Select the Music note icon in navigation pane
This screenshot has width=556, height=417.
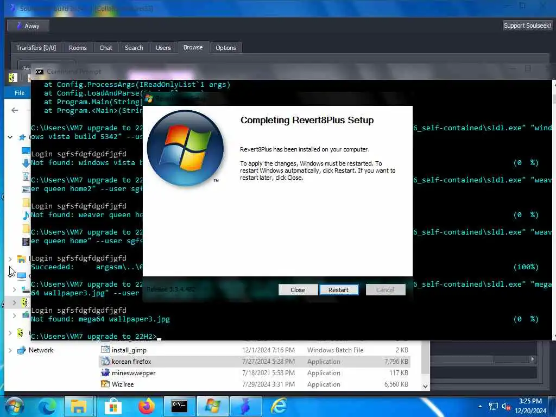(26, 215)
